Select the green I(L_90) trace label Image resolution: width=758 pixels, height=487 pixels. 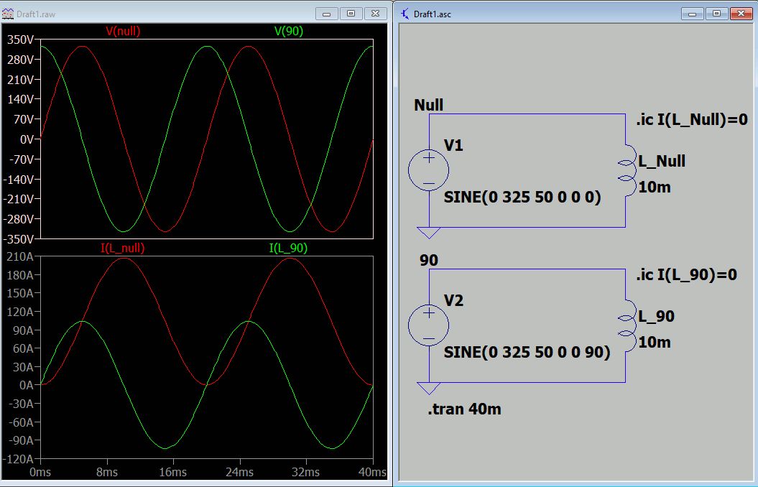point(289,249)
